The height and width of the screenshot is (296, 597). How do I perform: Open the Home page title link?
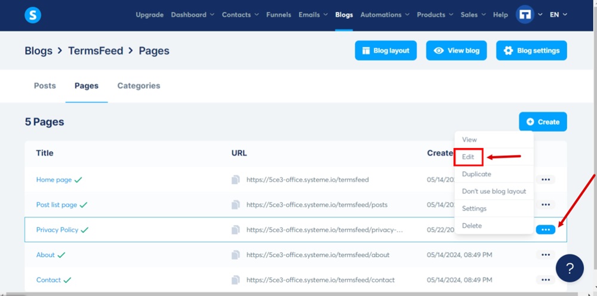click(54, 180)
